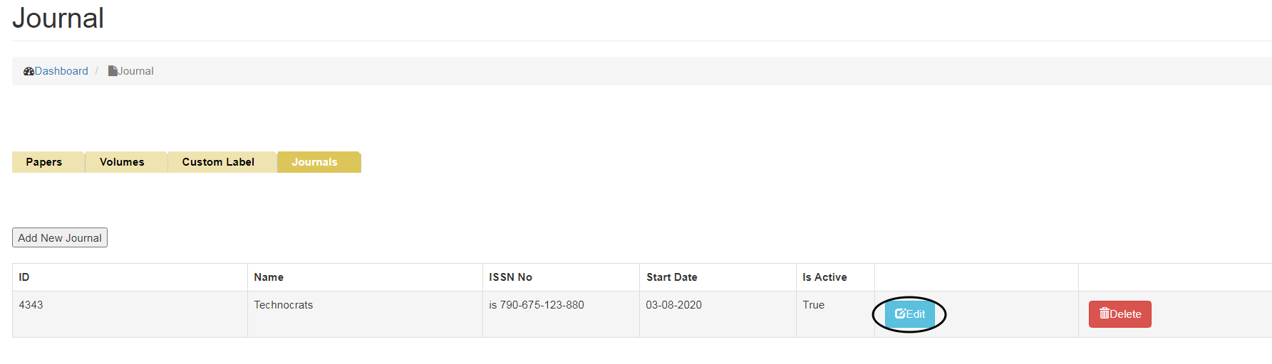
Task: Go to the Journals tab
Action: [x=315, y=162]
